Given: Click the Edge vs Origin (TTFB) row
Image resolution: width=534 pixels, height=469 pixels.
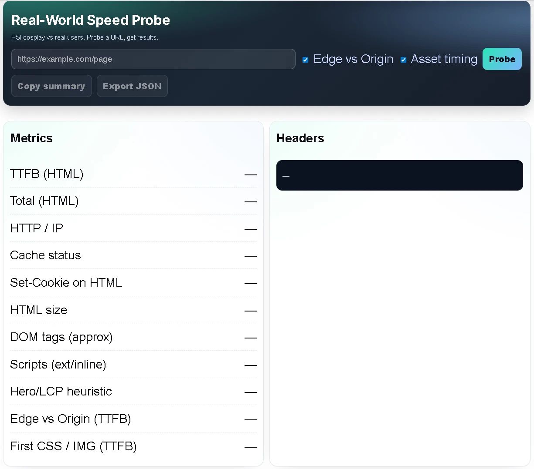Looking at the screenshot, I should [x=133, y=419].
